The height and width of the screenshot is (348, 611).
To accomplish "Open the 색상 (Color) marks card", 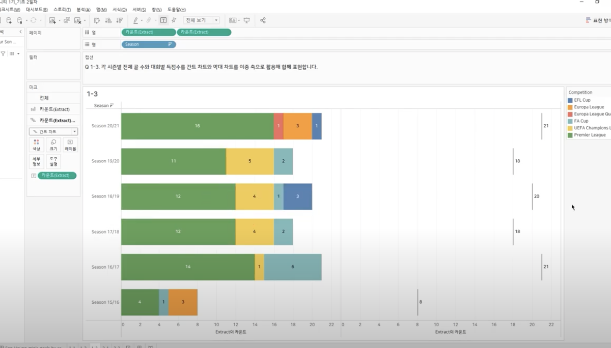I will tap(36, 144).
